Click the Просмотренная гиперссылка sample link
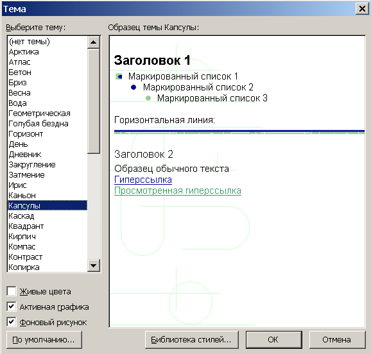Viewport: 371px width, 354px height. pos(178,190)
